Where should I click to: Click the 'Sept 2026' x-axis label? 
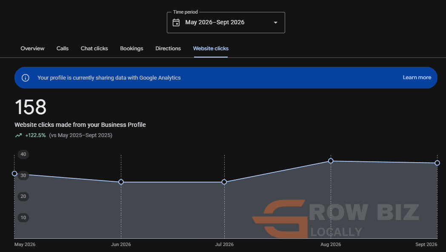click(426, 244)
